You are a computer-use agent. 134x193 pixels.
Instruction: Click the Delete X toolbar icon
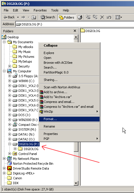pos(102,17)
